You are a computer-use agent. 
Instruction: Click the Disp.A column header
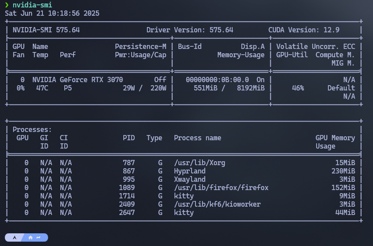click(253, 47)
